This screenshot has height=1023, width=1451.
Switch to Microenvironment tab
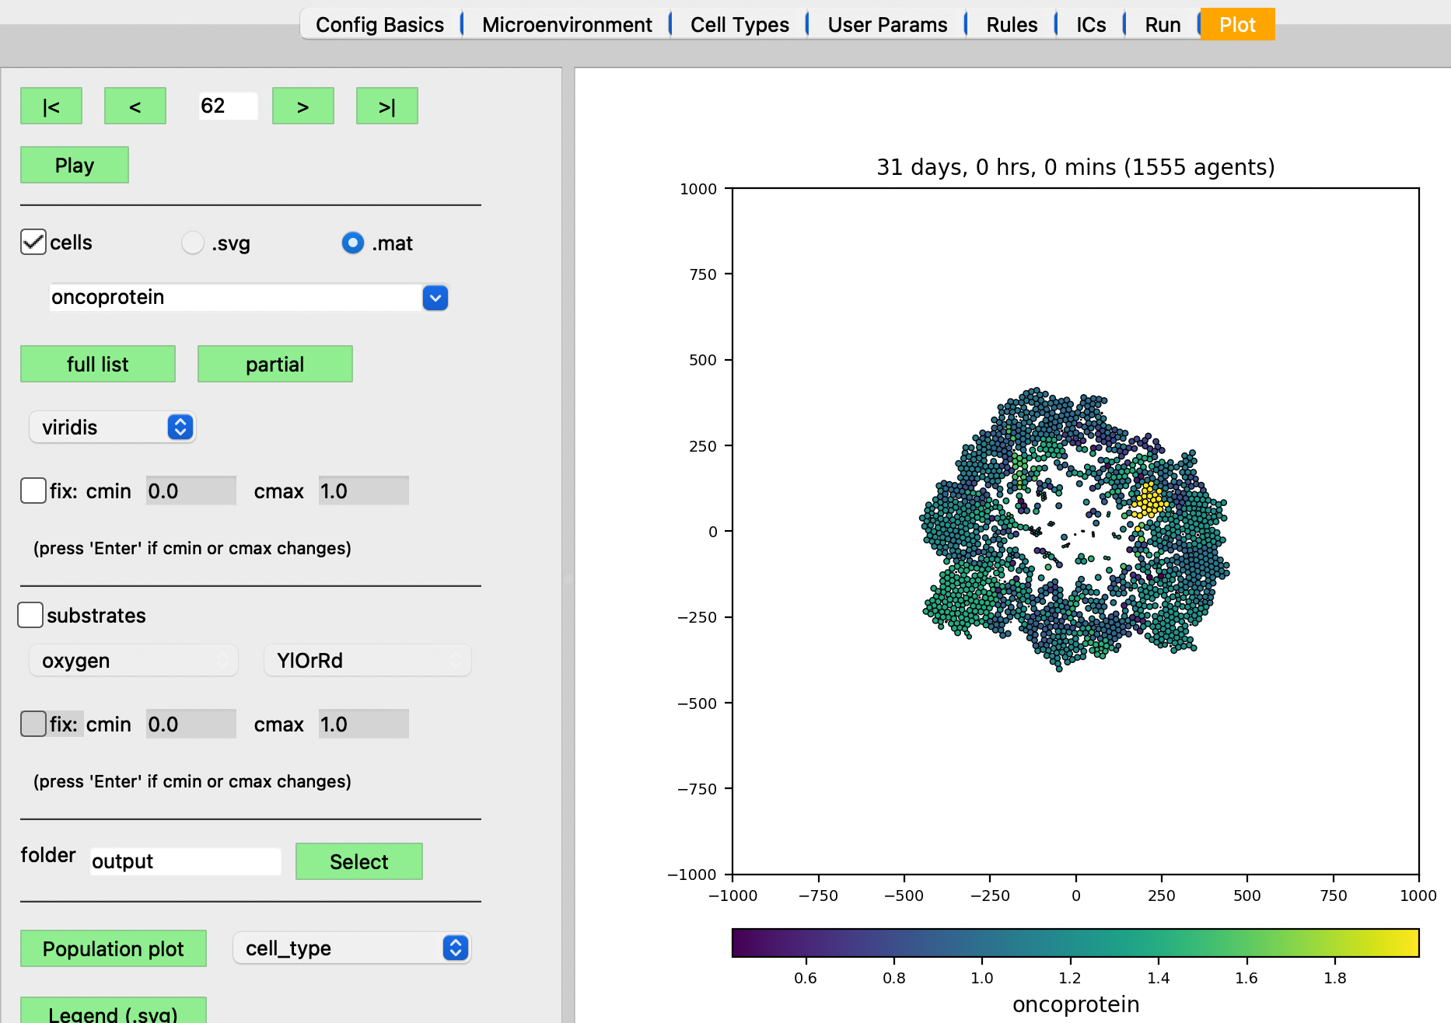point(567,24)
